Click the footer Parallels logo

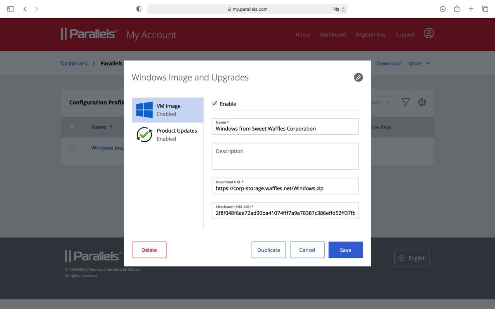click(93, 256)
